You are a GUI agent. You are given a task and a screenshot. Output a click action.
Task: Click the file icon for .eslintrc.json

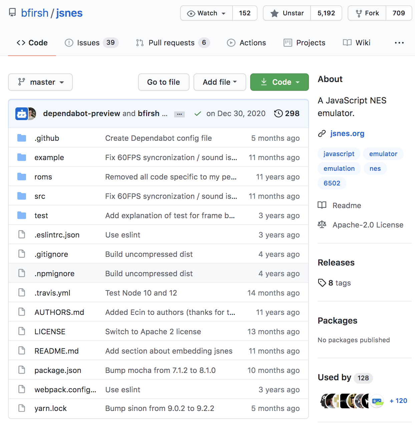pos(22,235)
